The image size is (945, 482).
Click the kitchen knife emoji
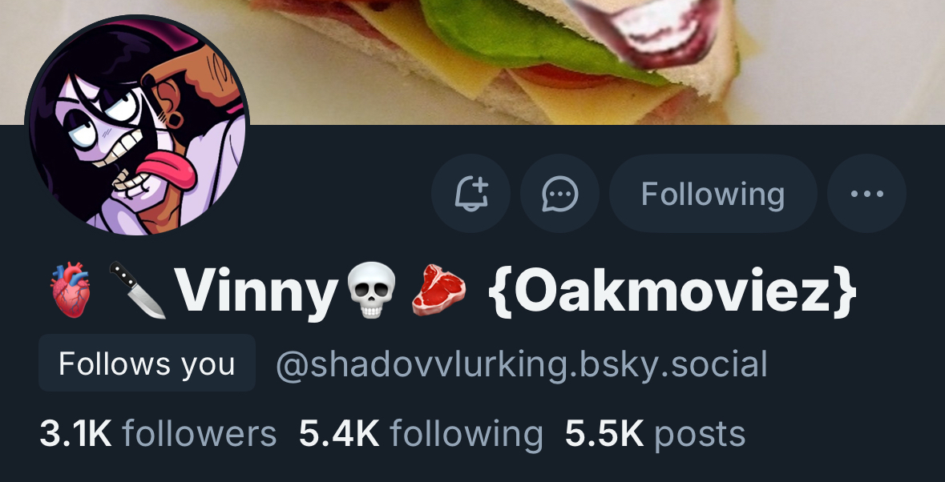pos(138,290)
